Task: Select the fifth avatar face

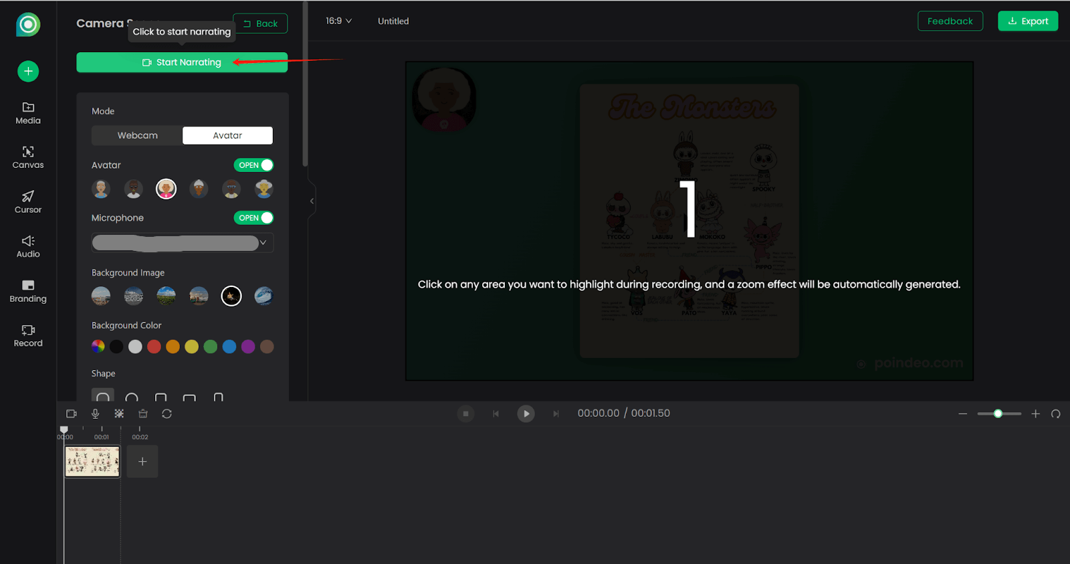Action: pyautogui.click(x=231, y=189)
